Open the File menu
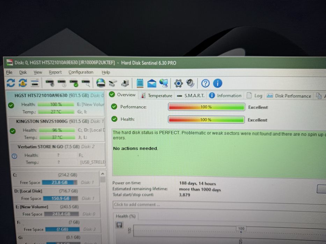 point(9,72)
